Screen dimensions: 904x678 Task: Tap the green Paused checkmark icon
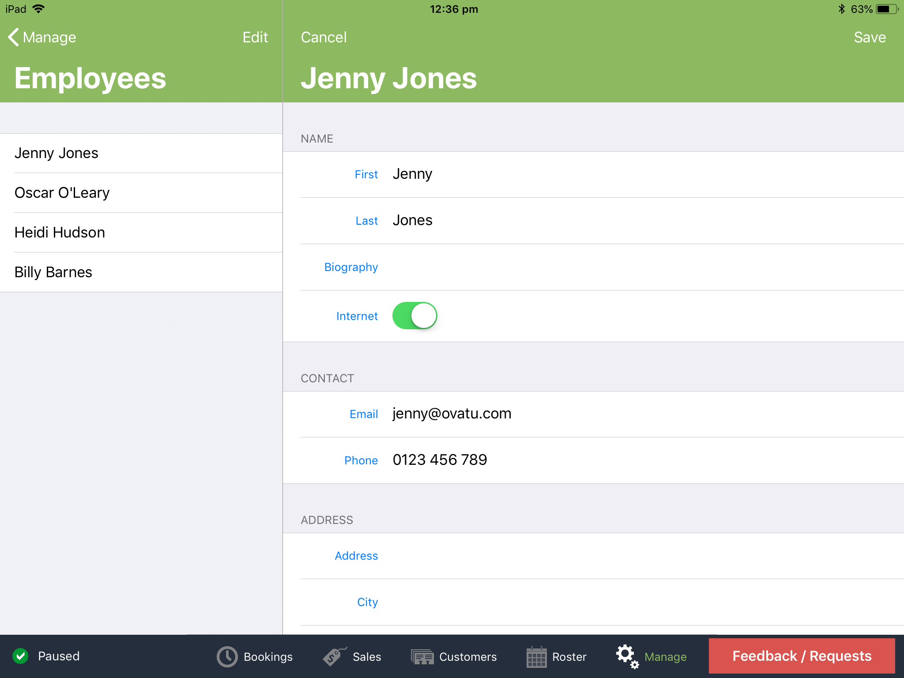click(x=20, y=656)
